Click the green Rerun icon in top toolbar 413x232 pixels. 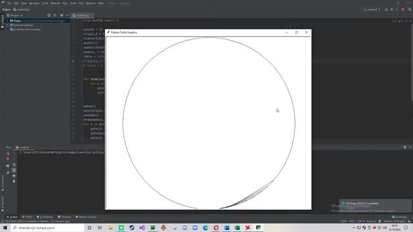386,10
